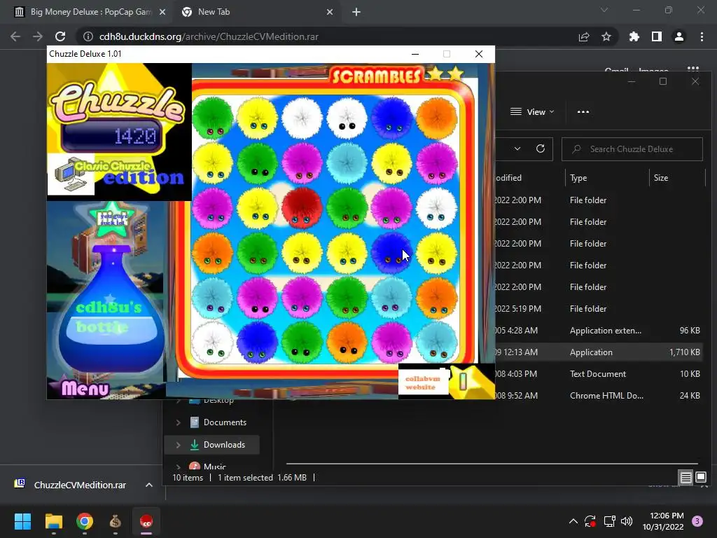The height and width of the screenshot is (538, 717).
Task: Open Chrome from the taskbar
Action: pyautogui.click(x=85, y=521)
